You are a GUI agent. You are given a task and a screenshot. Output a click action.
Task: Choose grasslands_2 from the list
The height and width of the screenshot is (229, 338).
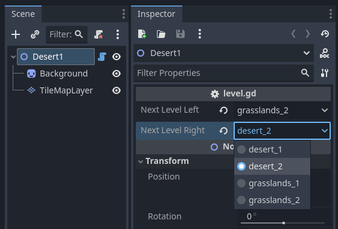pyautogui.click(x=272, y=200)
